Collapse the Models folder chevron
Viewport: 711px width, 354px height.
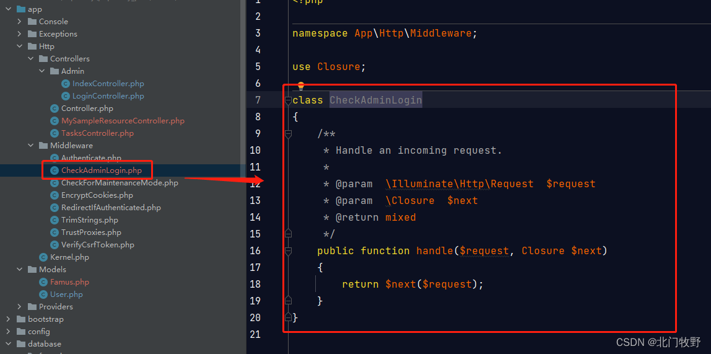coord(19,269)
